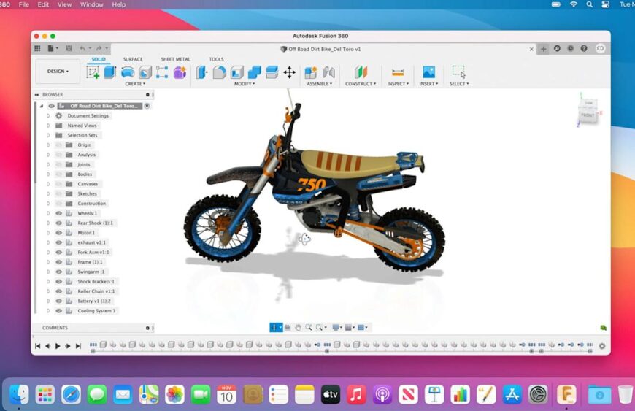The height and width of the screenshot is (411, 635).
Task: Select the Hole tool icon
Action: tap(145, 72)
